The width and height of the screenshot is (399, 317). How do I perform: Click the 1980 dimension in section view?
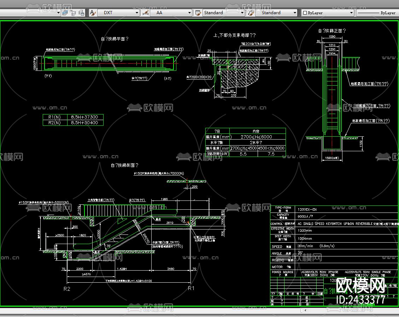[x=164, y=199]
